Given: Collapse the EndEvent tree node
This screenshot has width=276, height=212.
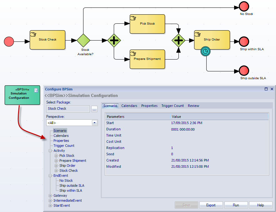Looking at the screenshot, I should (50, 176).
